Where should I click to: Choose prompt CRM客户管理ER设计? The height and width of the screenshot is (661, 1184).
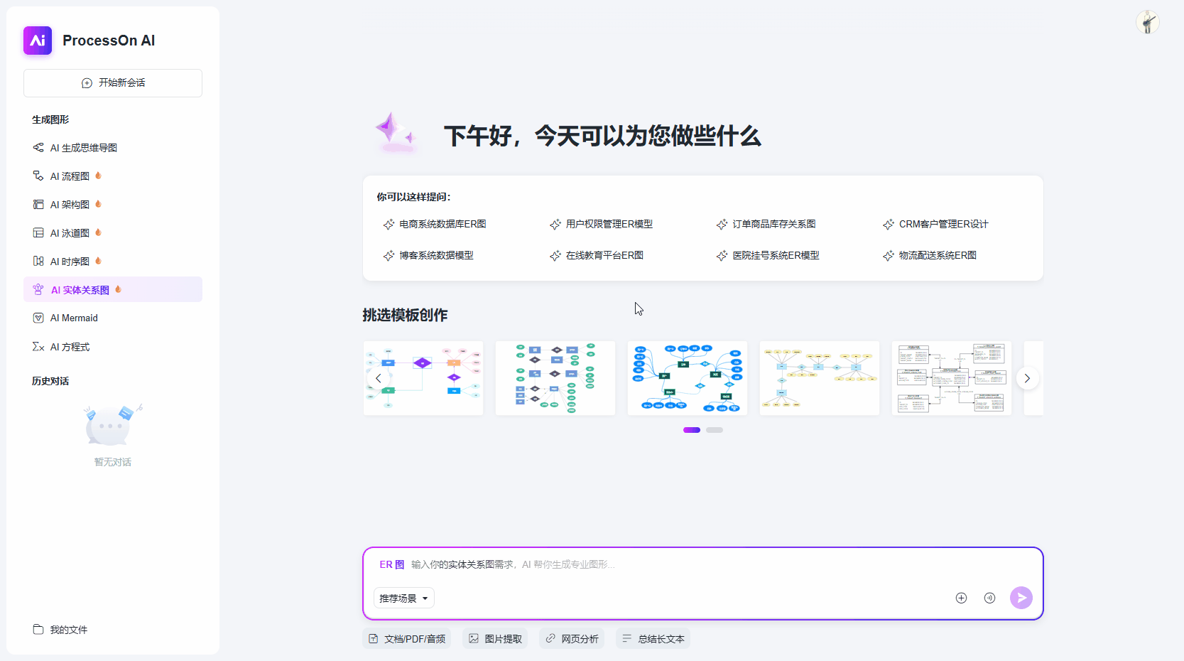[935, 224]
